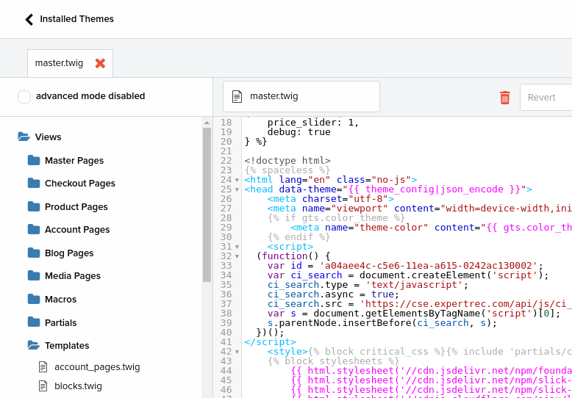The width and height of the screenshot is (572, 398).
Task: Click the Views open-folder icon
Action: [24, 137]
